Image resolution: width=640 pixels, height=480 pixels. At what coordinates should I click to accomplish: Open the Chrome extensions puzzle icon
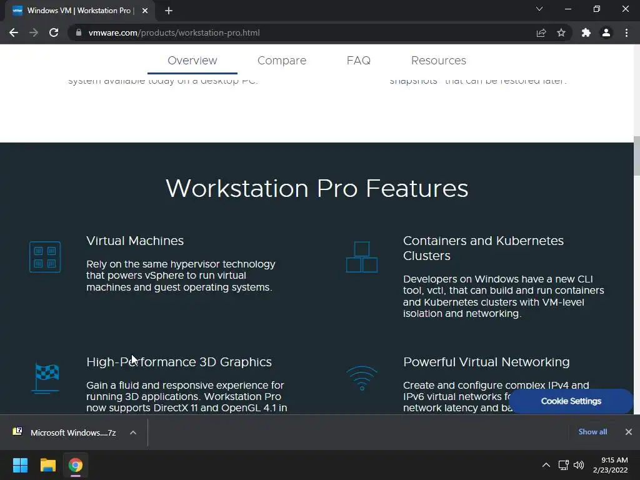pos(586,32)
